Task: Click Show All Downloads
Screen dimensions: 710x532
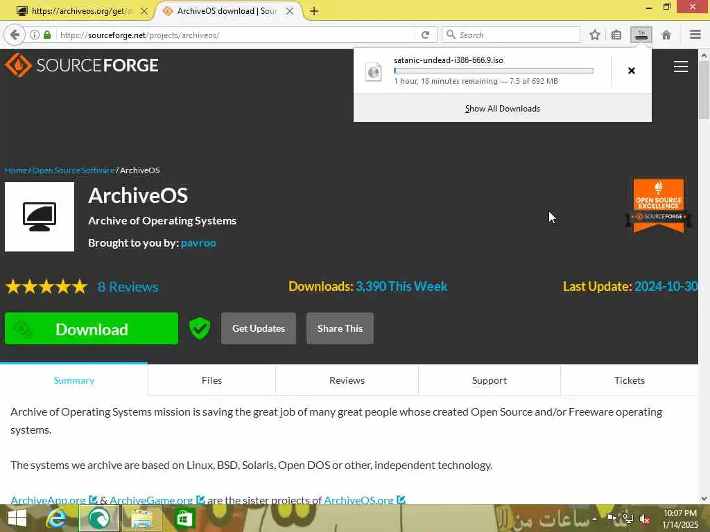Action: (x=503, y=109)
